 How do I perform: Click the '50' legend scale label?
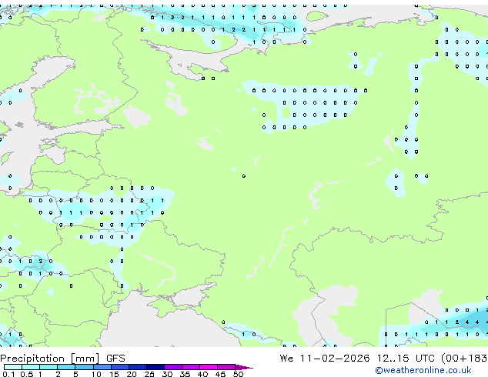click(x=239, y=374)
